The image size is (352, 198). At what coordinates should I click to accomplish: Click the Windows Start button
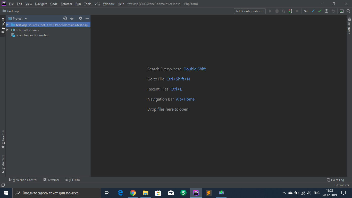tap(6, 193)
